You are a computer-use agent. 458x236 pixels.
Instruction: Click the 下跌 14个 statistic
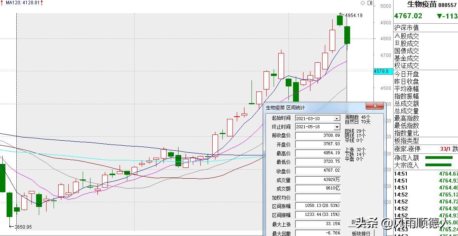point(355,154)
